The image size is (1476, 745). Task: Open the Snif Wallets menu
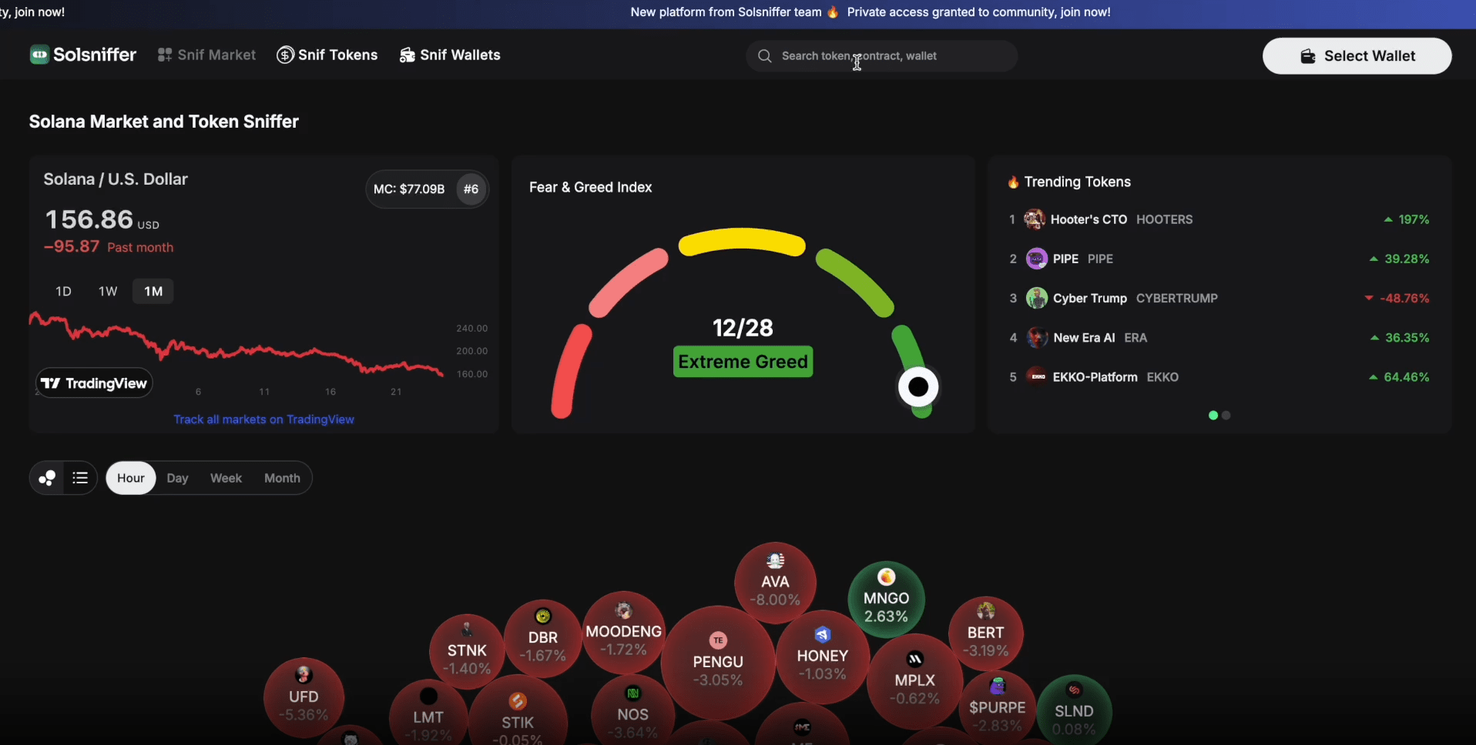[450, 55]
